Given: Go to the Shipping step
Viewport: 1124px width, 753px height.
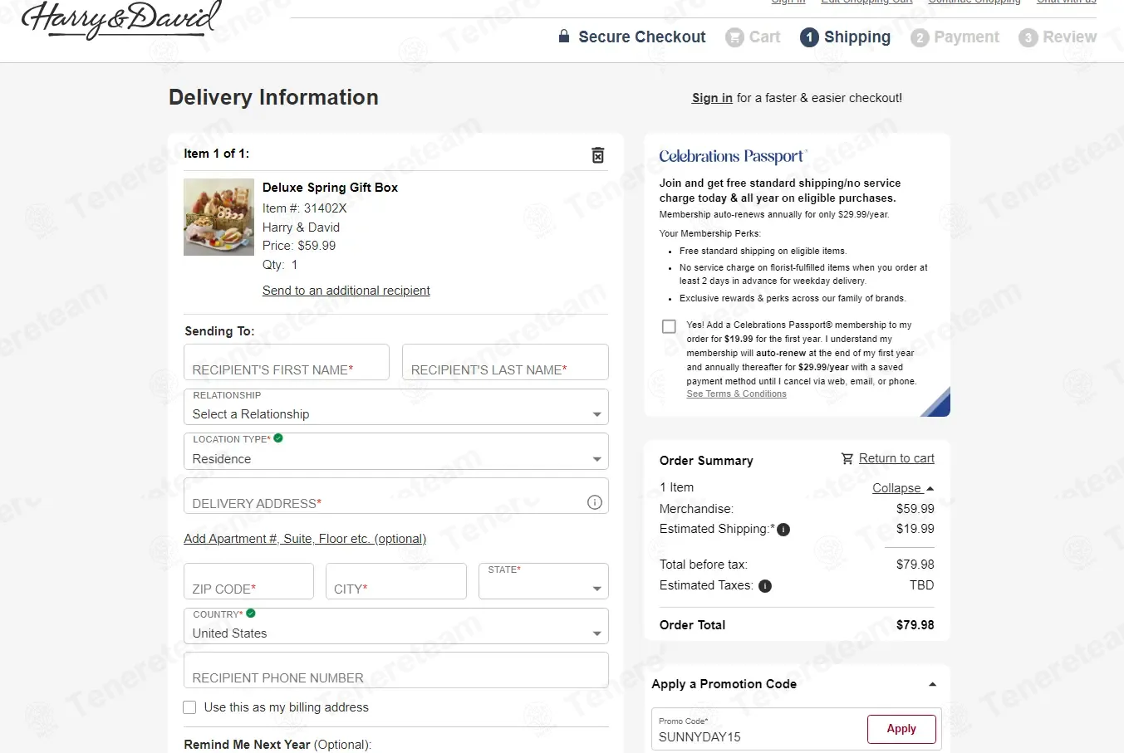Looking at the screenshot, I should click(846, 37).
